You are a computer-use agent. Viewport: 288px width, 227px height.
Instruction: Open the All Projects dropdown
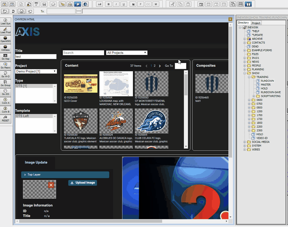pyautogui.click(x=127, y=53)
